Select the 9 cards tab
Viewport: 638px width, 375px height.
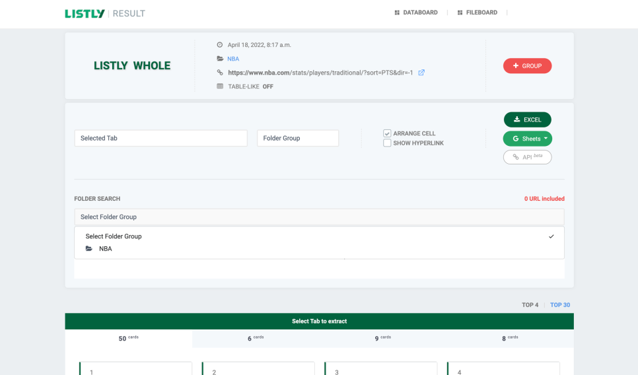click(383, 339)
